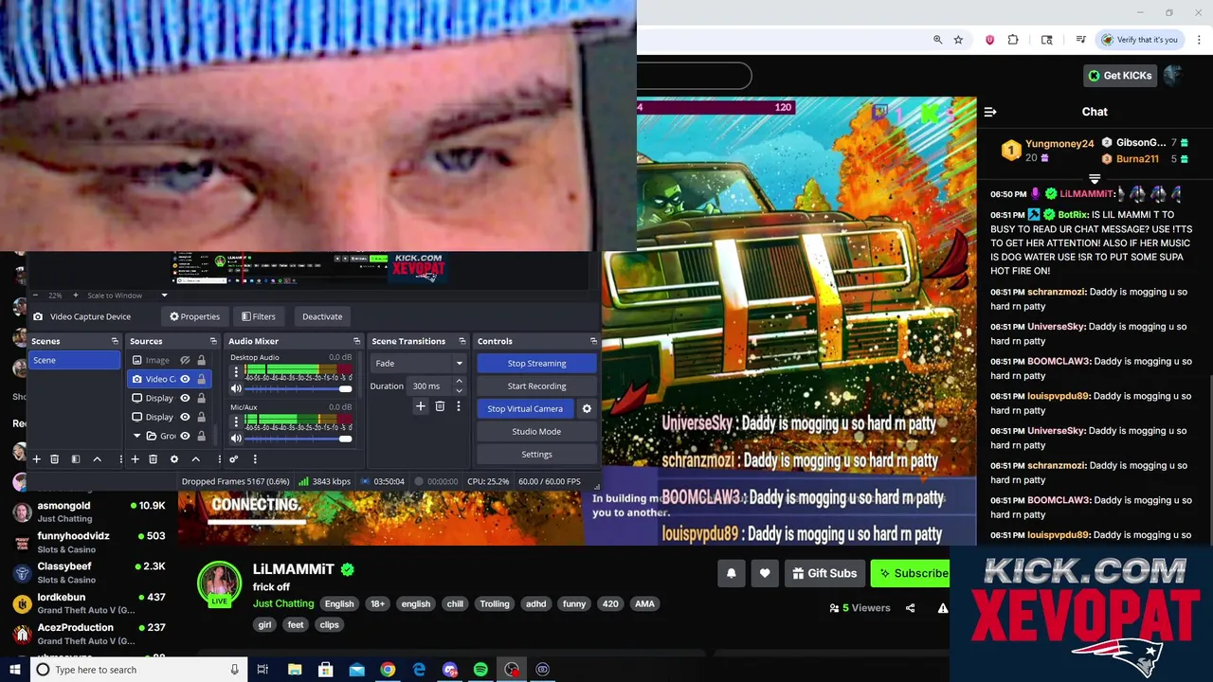Open Properties for the Video Capture Device
Image resolution: width=1213 pixels, height=682 pixels.
point(194,316)
